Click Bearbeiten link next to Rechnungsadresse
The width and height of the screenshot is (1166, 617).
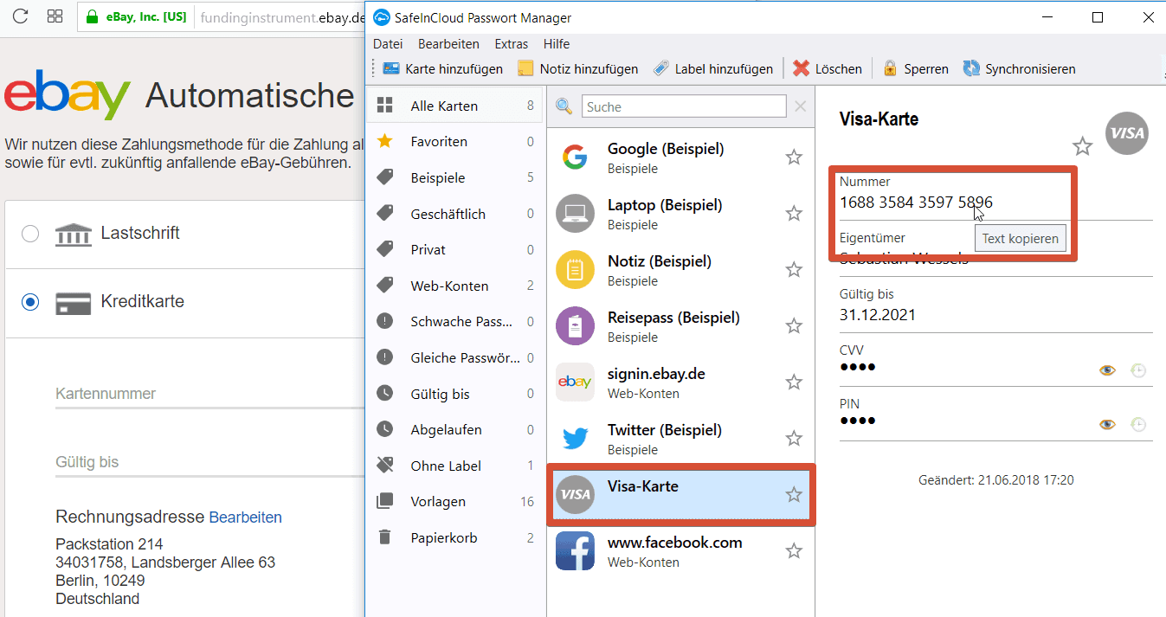click(x=246, y=517)
